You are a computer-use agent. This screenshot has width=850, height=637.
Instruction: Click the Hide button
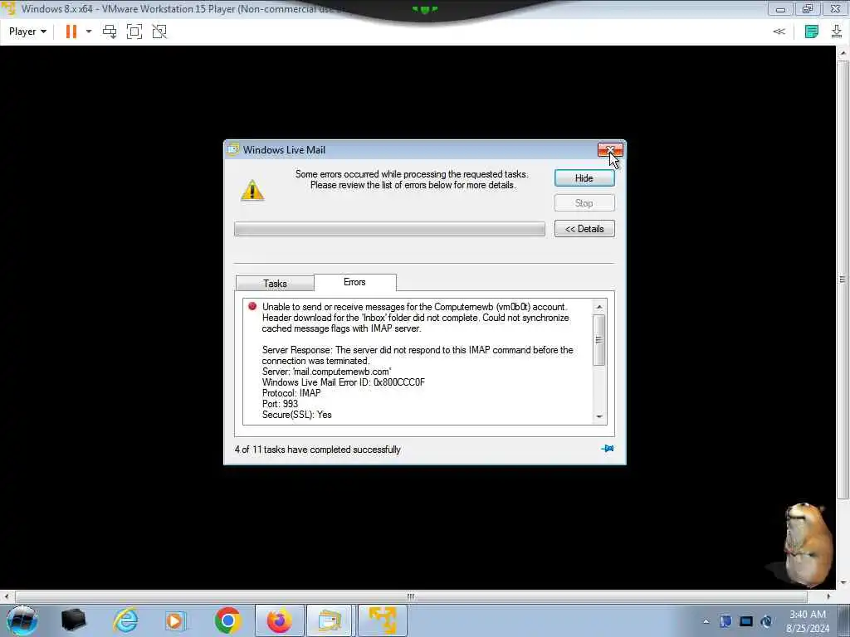tap(584, 178)
